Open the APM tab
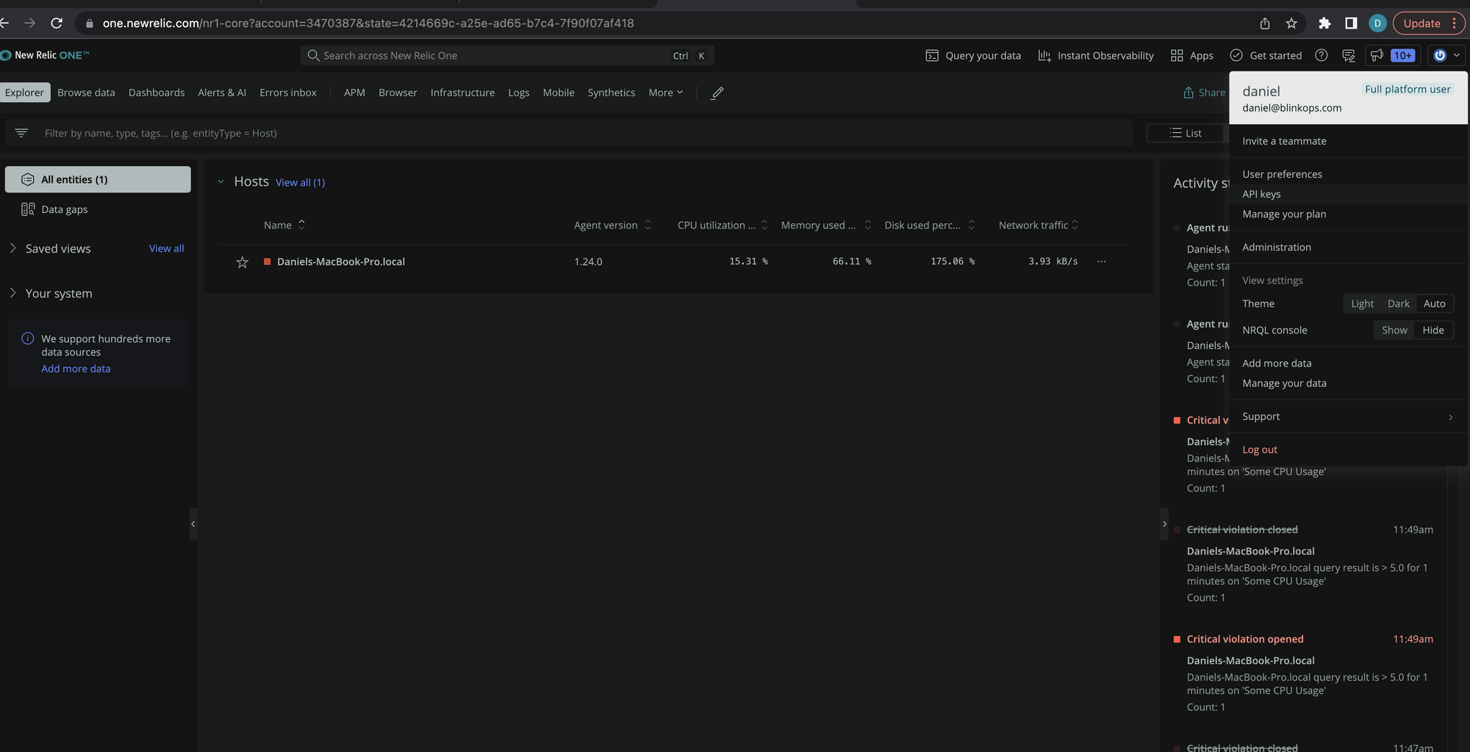1470x752 pixels. coord(354,93)
